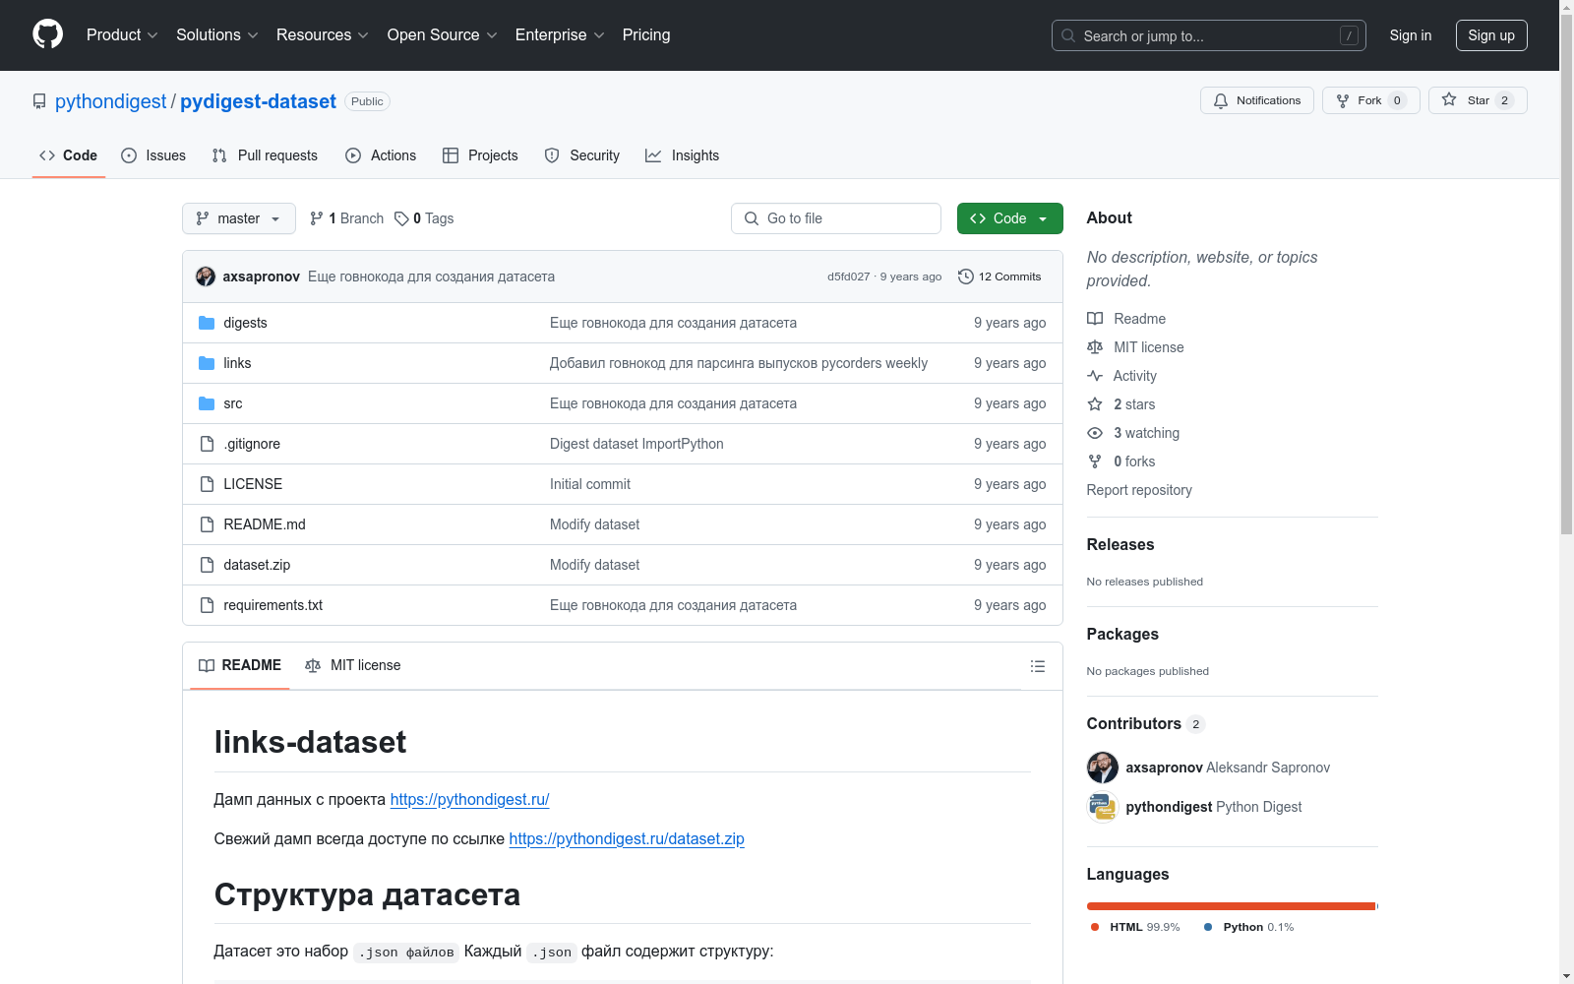Screen dimensions: 1574x984
Task: Open the Readme link in About
Action: tap(1126, 319)
